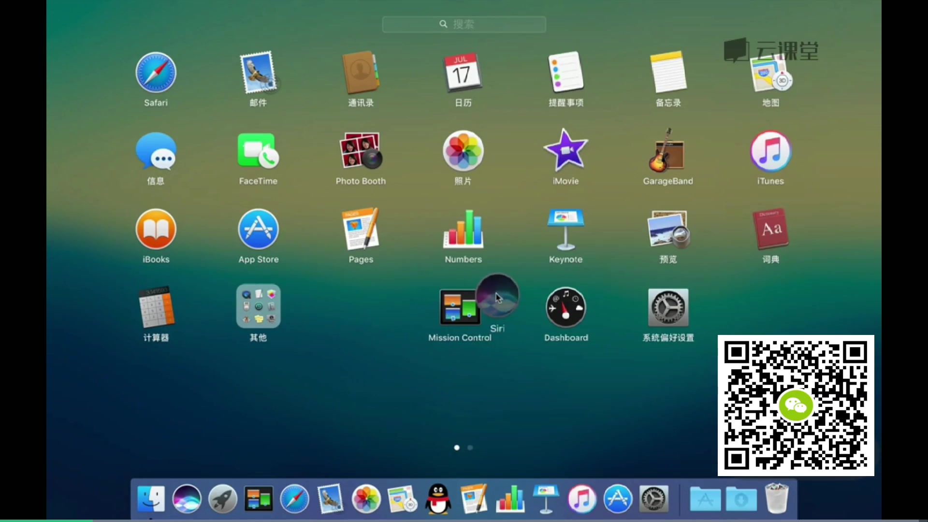Screen dimensions: 928x522
Task: Open the 其他 apps folder
Action: click(x=258, y=306)
